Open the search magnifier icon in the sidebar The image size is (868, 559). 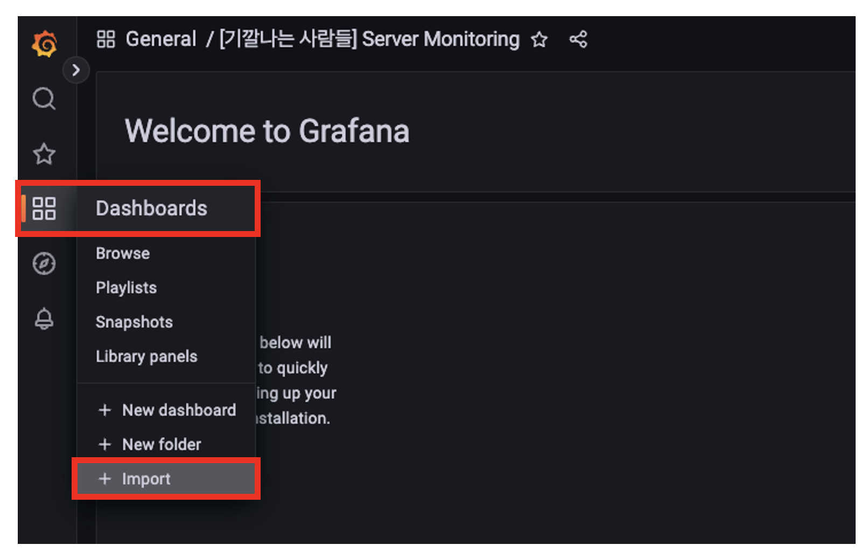coord(44,99)
